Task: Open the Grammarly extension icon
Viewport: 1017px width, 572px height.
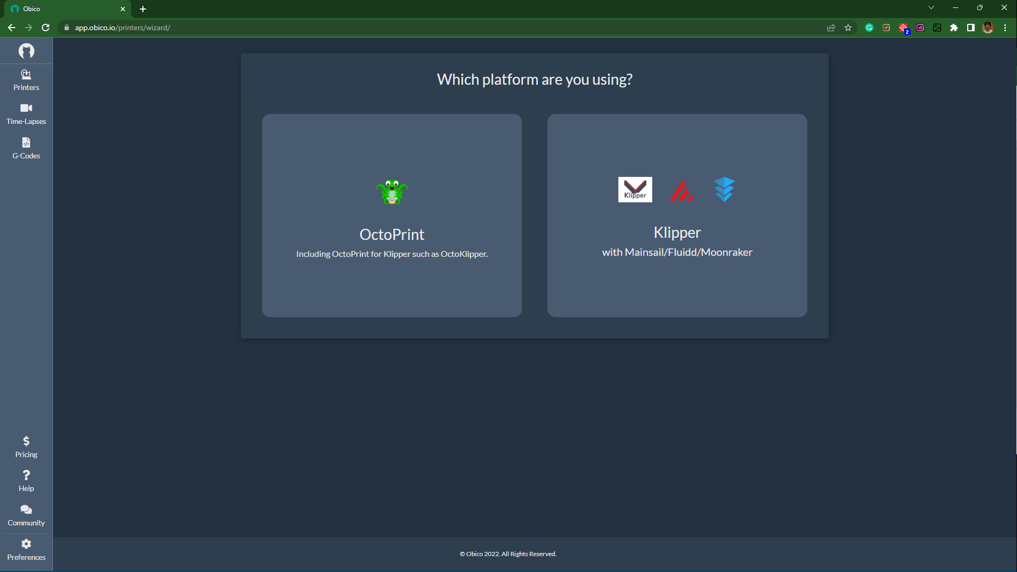Action: coord(869,28)
